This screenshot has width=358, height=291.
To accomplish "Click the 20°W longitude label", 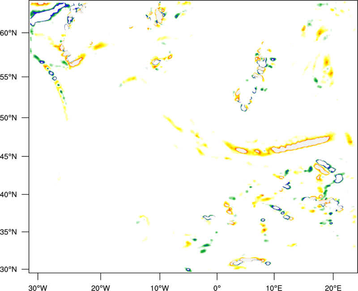I will 100,288.
